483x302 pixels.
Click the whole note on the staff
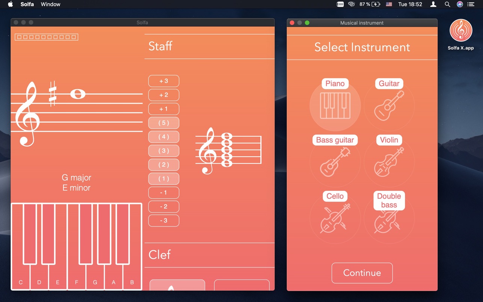pos(78,94)
